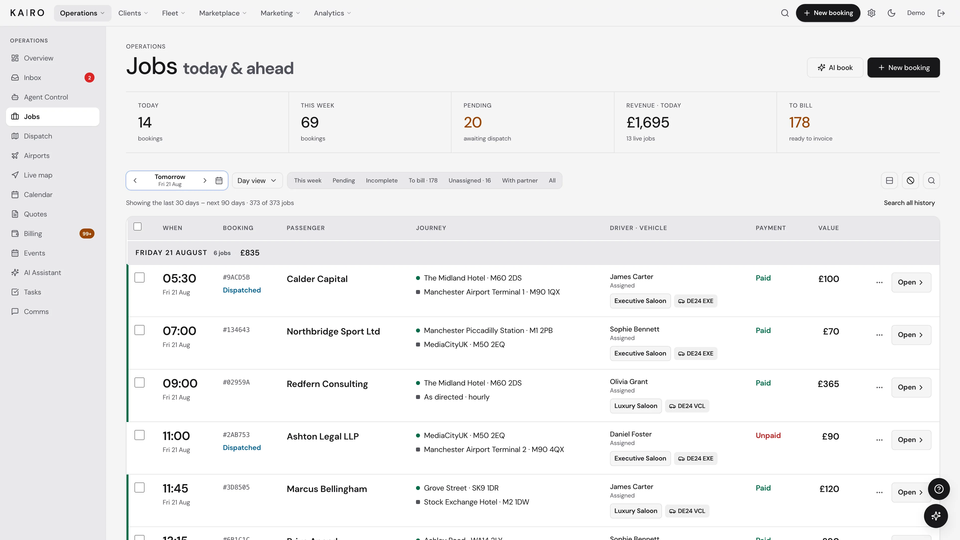Viewport: 960px width, 540px height.
Task: Click the logout arrow icon
Action: pyautogui.click(x=941, y=13)
